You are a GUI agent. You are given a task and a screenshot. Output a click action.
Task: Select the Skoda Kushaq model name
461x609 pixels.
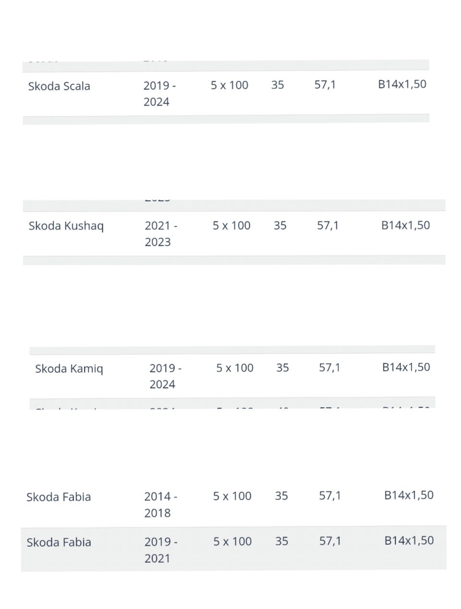66,226
